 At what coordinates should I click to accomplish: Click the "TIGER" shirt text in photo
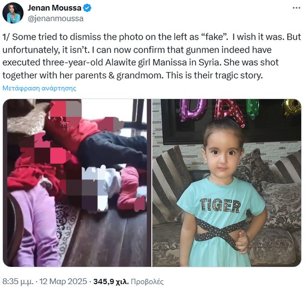point(220,206)
